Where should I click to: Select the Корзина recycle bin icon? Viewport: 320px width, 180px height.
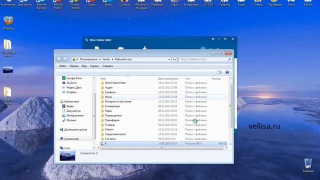(x=308, y=165)
